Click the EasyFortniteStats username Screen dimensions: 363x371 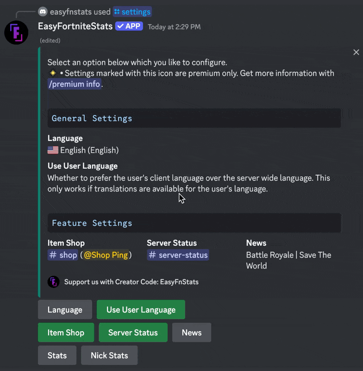click(75, 26)
